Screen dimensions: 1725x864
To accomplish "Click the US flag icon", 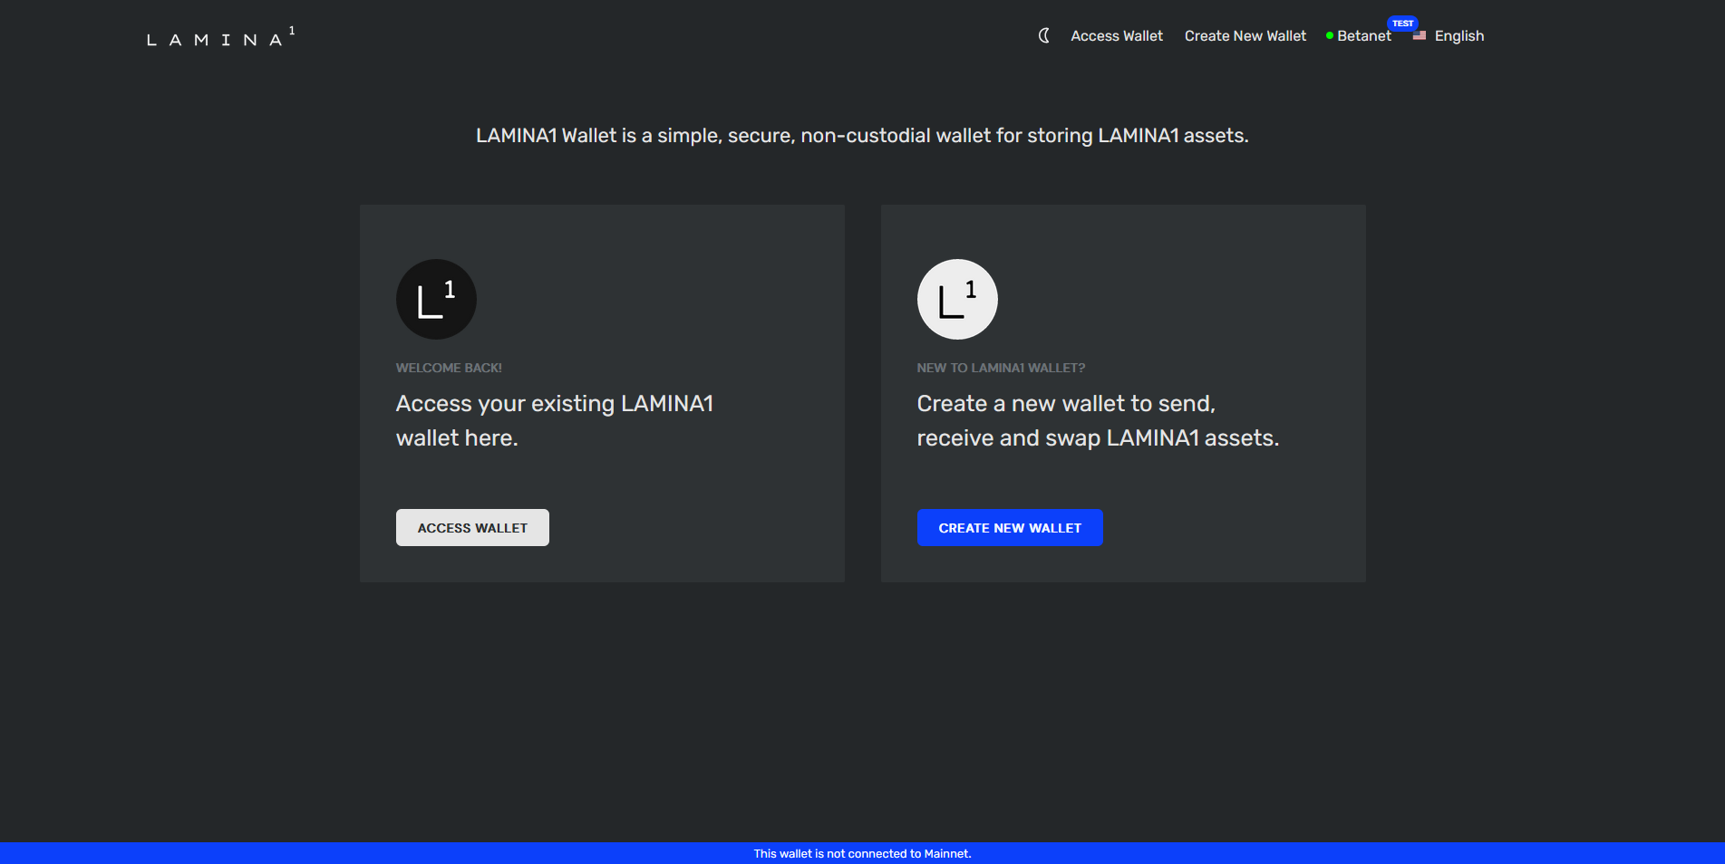I will (x=1420, y=36).
